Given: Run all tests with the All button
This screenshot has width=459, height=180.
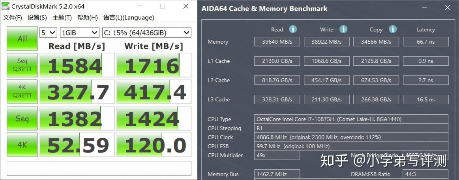Looking at the screenshot, I should pos(22,39).
